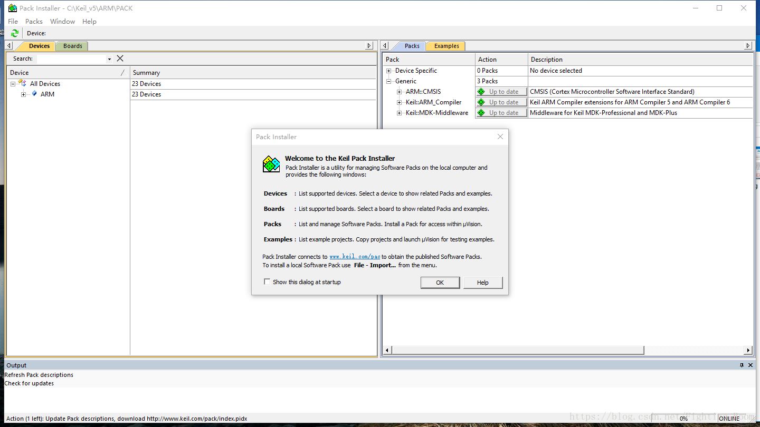
Task: Click the Action status text in the status bar
Action: pos(127,419)
